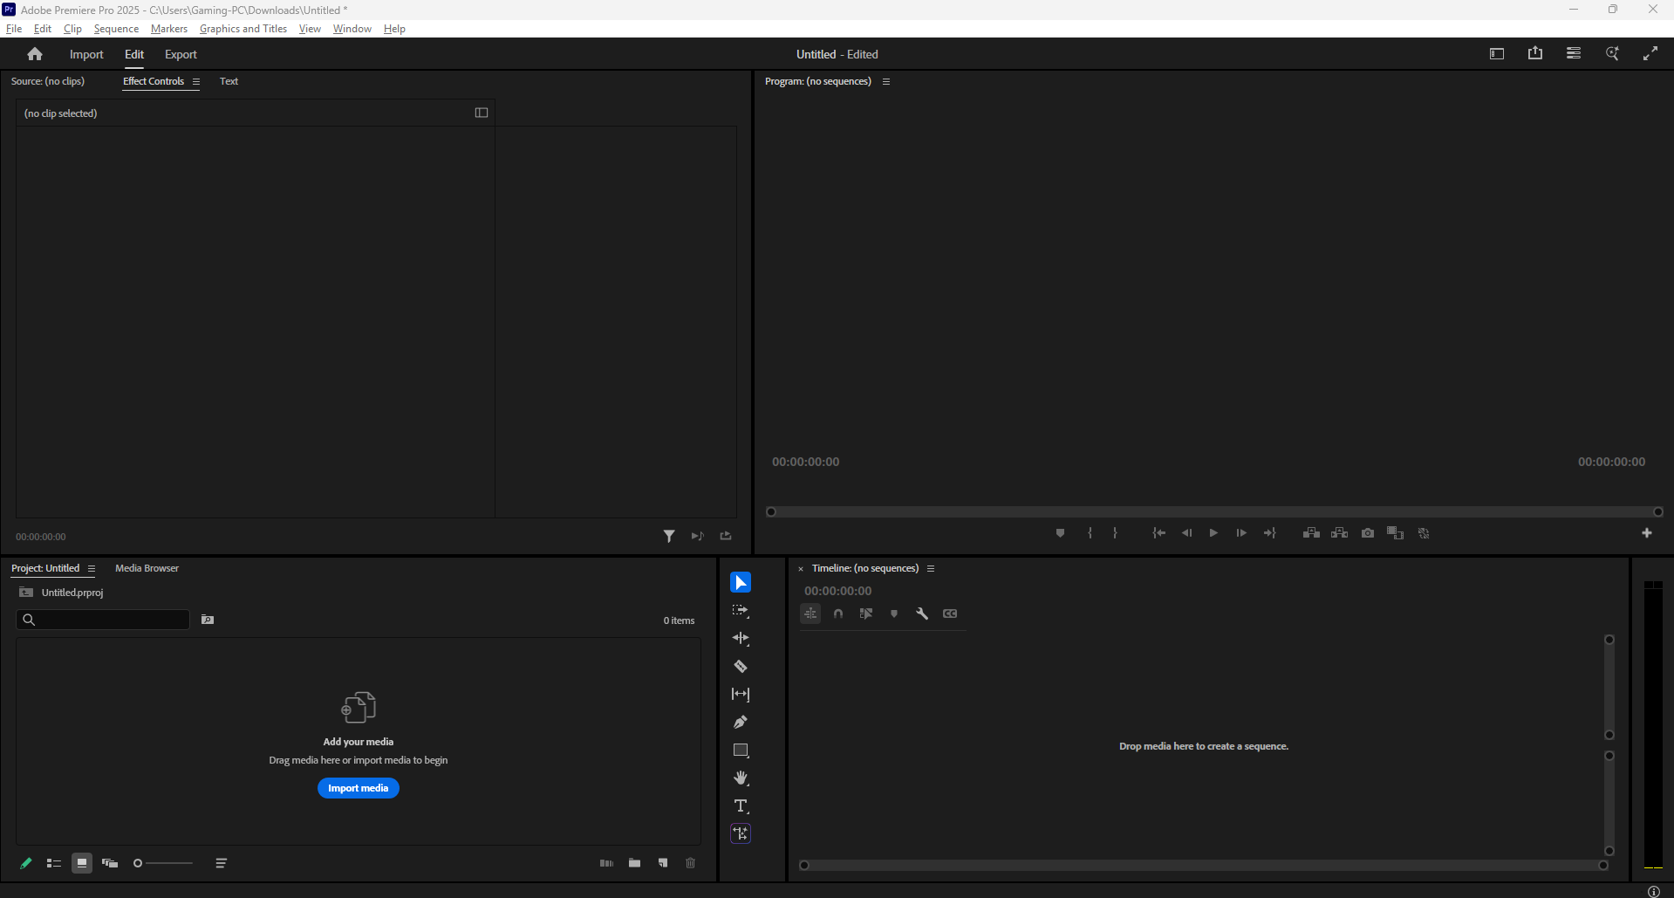Open Timeline display settings wrench
The image size is (1674, 898).
click(x=922, y=614)
